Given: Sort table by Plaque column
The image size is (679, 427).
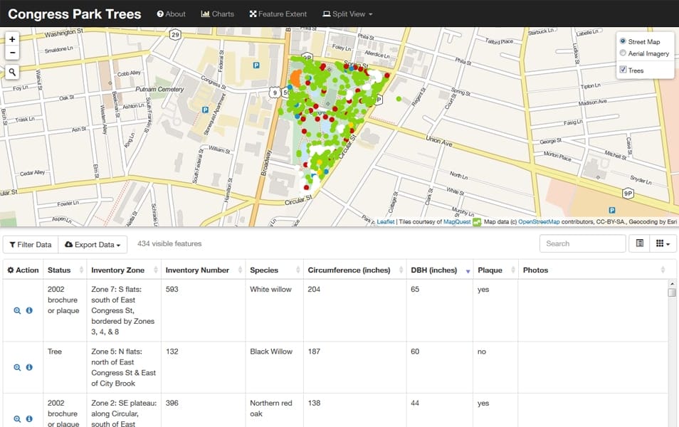Looking at the screenshot, I should (495, 270).
